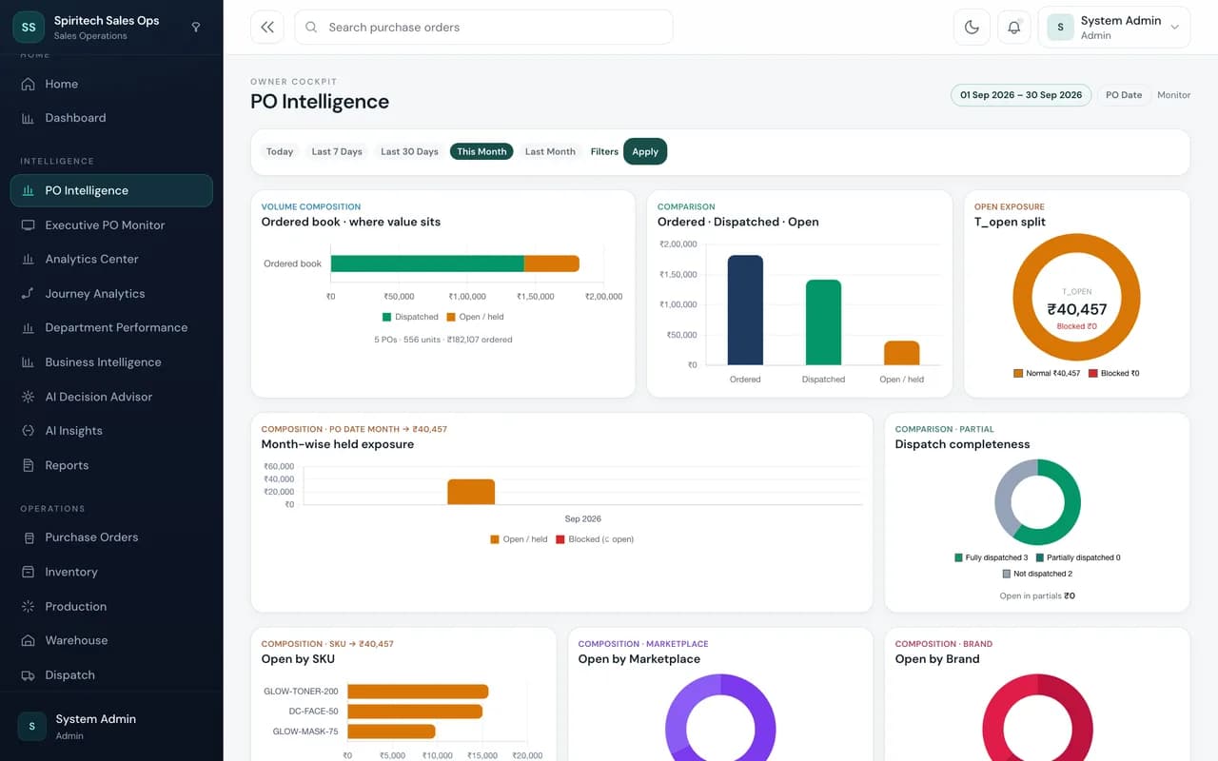Click the AI Insights icon
The width and height of the screenshot is (1218, 761).
click(x=28, y=431)
